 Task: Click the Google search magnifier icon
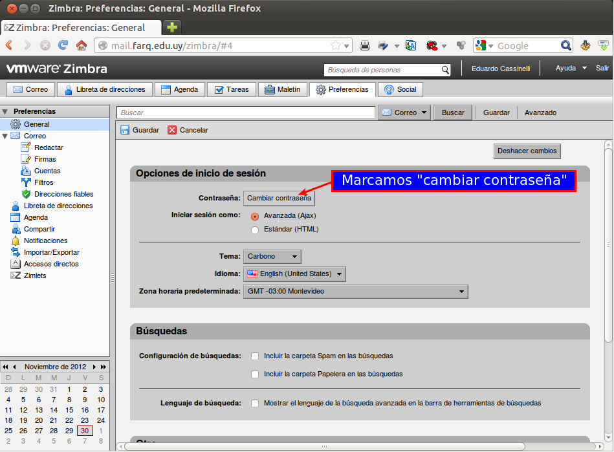(x=565, y=45)
